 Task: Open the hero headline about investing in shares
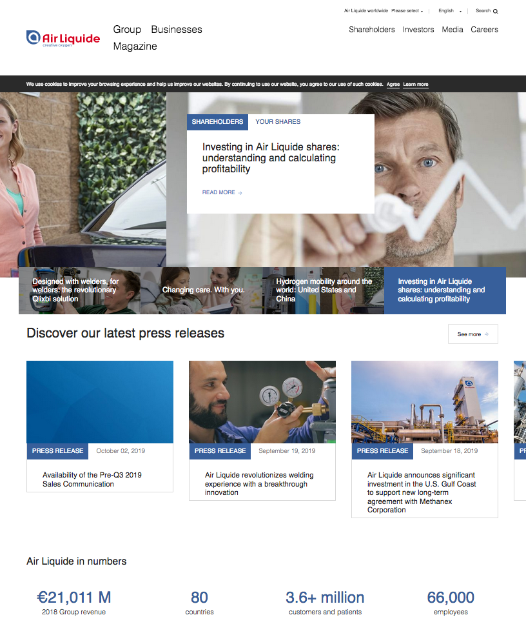point(271,158)
